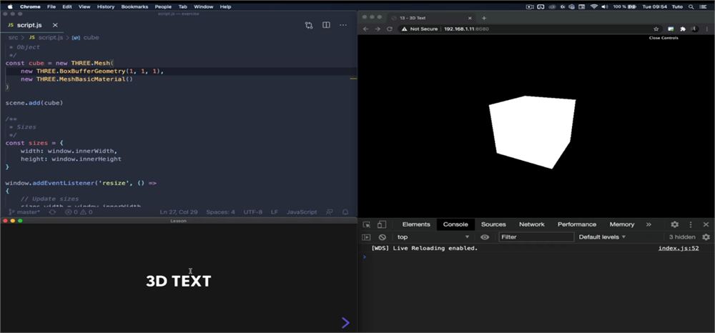Open the Network tab

[x=532, y=224]
